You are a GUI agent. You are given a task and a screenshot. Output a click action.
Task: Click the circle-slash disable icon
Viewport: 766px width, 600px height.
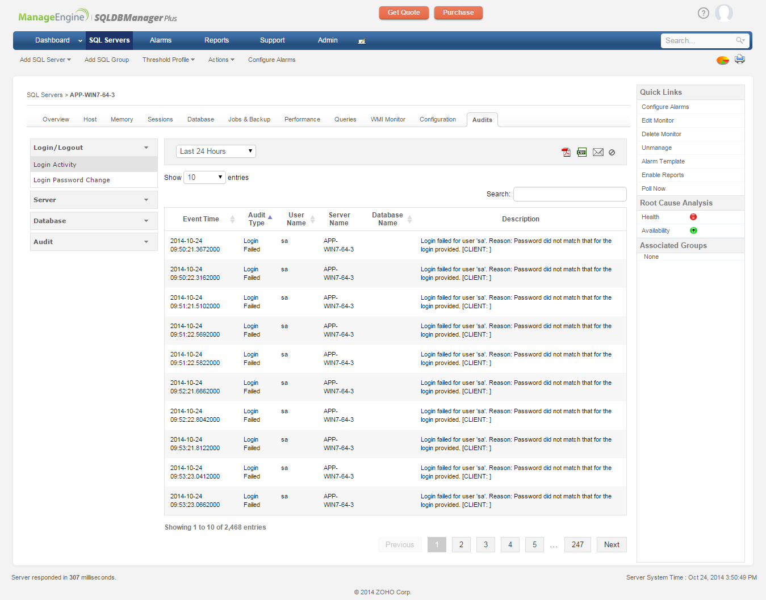pyautogui.click(x=612, y=152)
